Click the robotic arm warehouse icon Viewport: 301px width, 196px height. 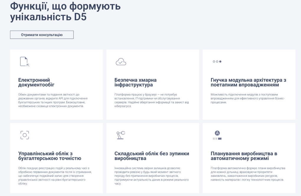(x=121, y=135)
